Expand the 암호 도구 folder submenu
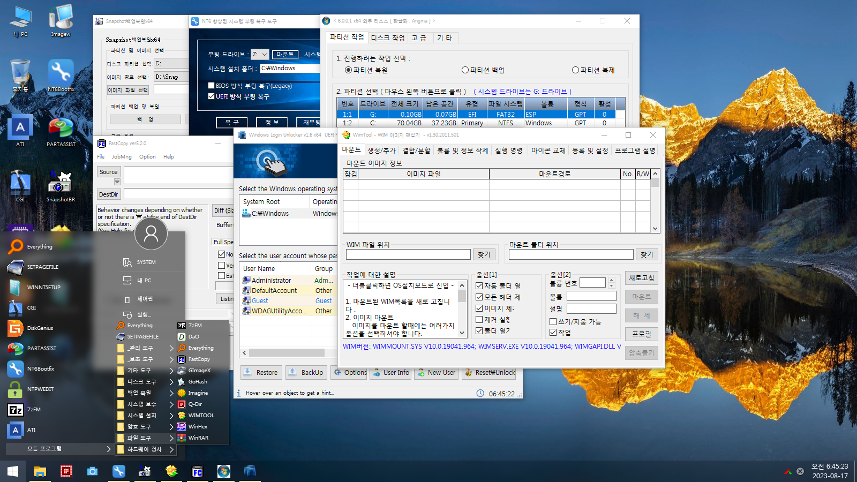Viewport: 857px width, 482px height. click(146, 427)
